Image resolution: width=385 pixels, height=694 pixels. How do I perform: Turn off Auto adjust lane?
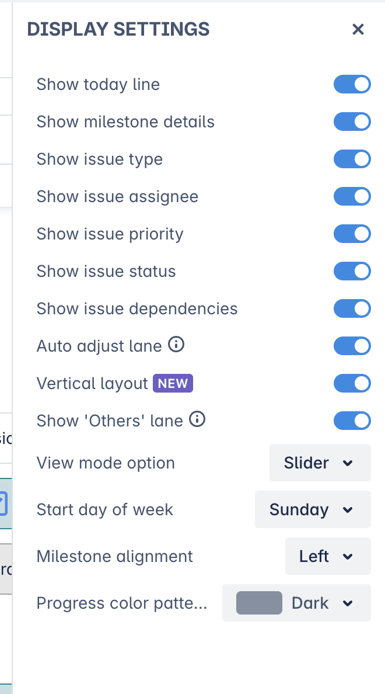[352, 346]
